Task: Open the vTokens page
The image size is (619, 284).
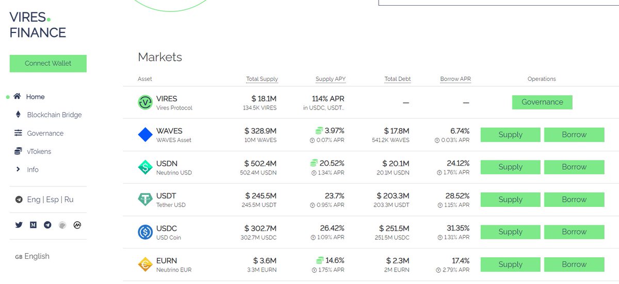Action: tap(39, 151)
